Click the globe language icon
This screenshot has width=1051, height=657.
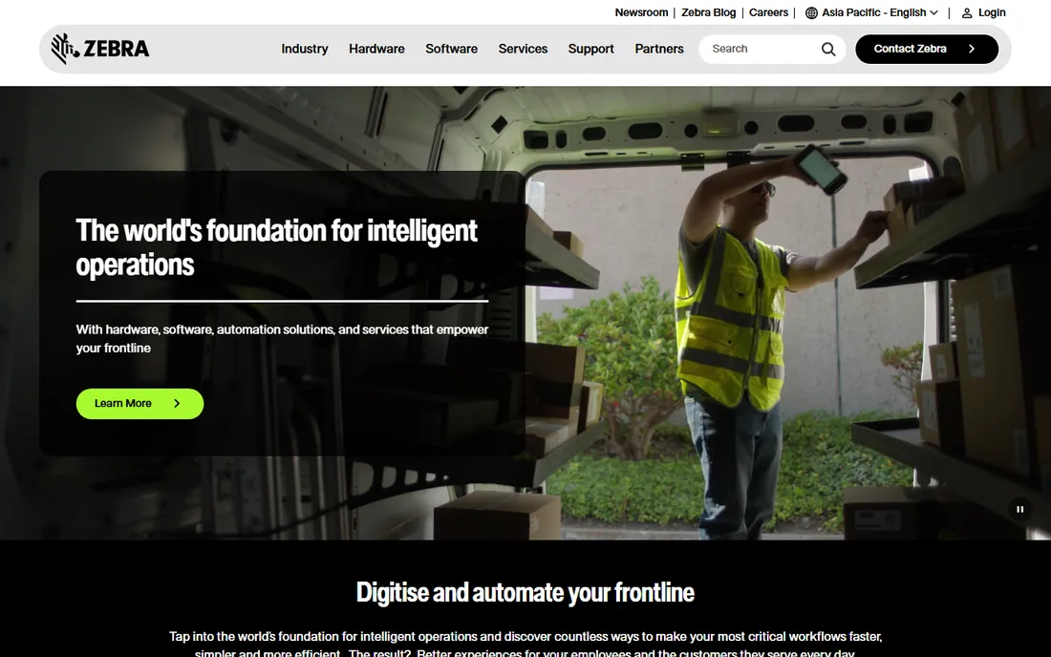(x=811, y=12)
